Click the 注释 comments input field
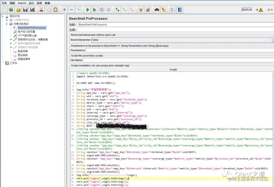Image resolution: width=274 pixels, height=187 pixels. [x=176, y=30]
